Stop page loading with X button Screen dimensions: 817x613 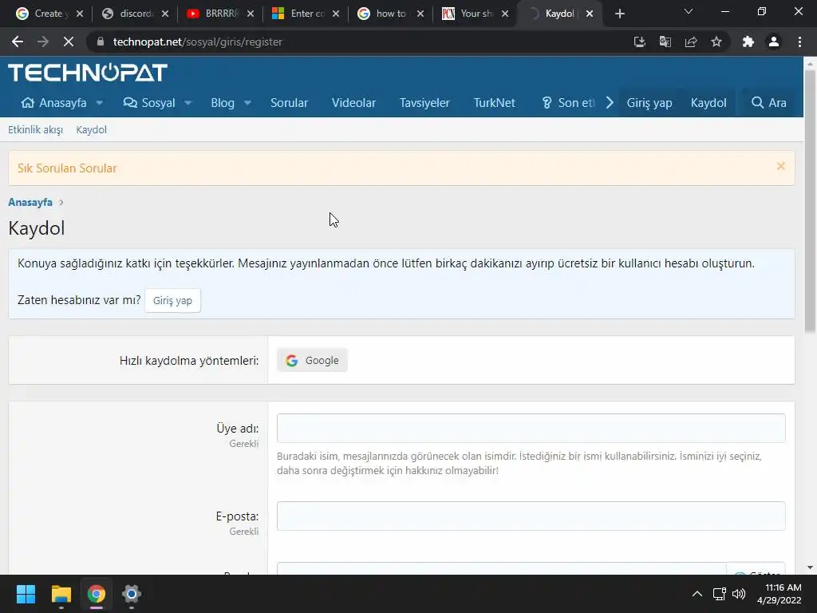tap(69, 42)
